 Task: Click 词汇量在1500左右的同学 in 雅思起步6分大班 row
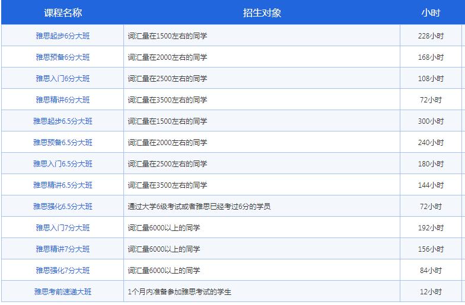[167, 36]
